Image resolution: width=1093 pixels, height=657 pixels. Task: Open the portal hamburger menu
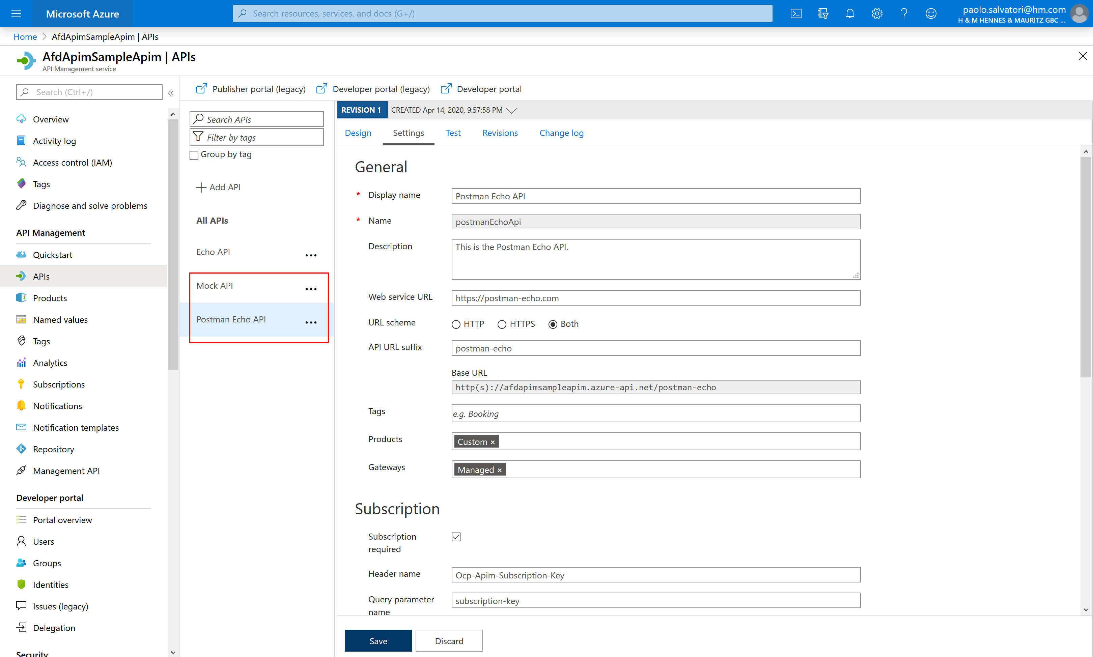point(17,13)
